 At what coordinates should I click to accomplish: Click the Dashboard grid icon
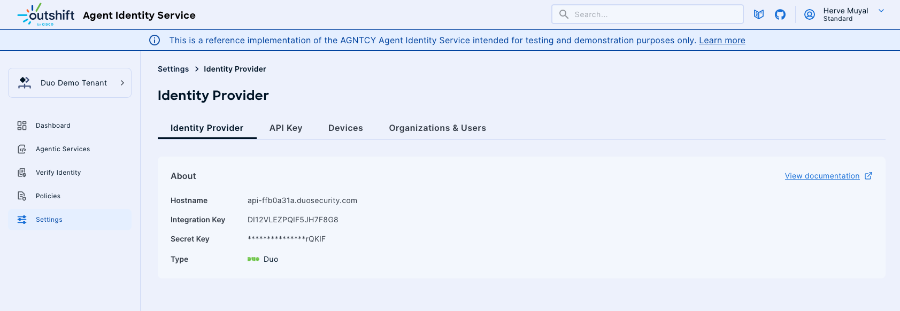click(22, 126)
